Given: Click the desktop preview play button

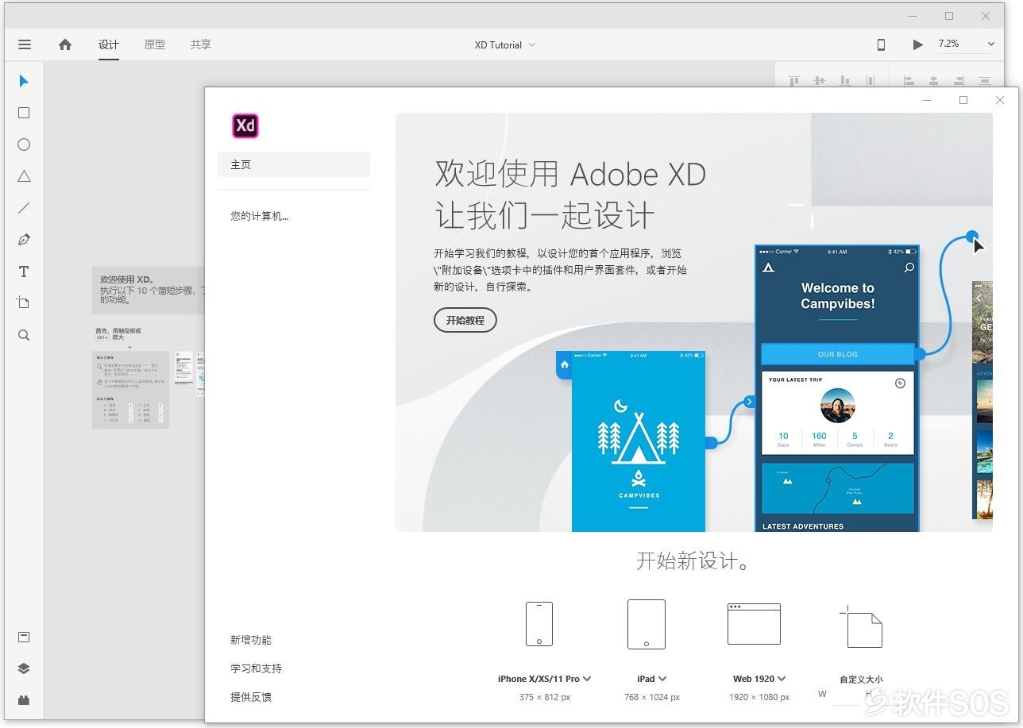Looking at the screenshot, I should pyautogui.click(x=917, y=44).
